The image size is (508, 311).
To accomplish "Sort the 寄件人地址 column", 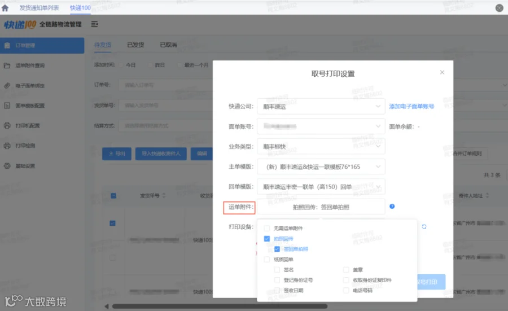I will (x=487, y=195).
